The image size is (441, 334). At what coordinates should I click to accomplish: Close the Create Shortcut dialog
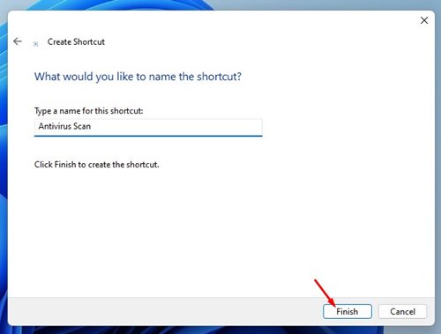pyautogui.click(x=424, y=20)
